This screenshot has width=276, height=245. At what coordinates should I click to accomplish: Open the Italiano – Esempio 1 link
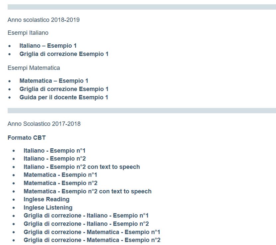(48, 46)
